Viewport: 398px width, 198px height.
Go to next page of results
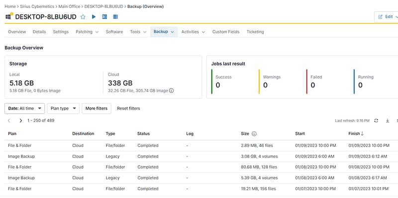coord(20,121)
